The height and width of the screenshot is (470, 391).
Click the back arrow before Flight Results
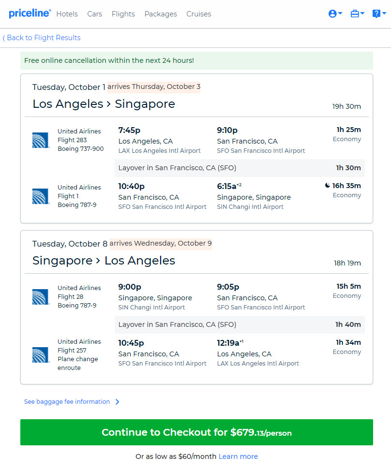tap(3, 38)
